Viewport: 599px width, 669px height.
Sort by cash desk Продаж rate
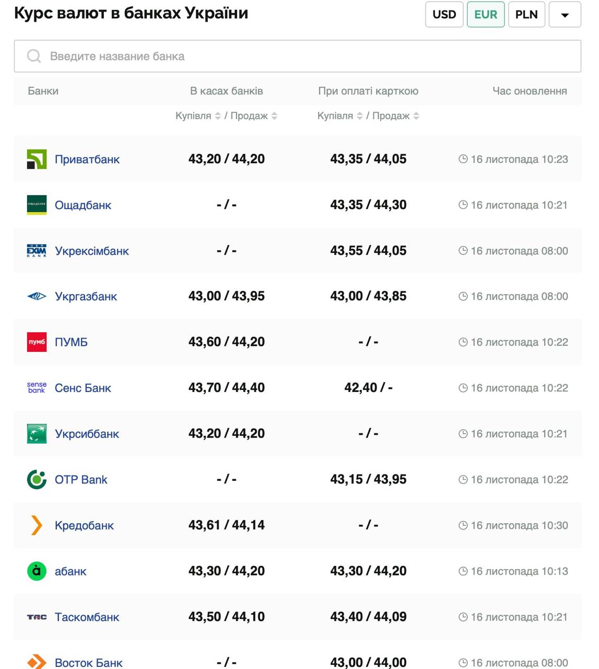click(x=274, y=116)
